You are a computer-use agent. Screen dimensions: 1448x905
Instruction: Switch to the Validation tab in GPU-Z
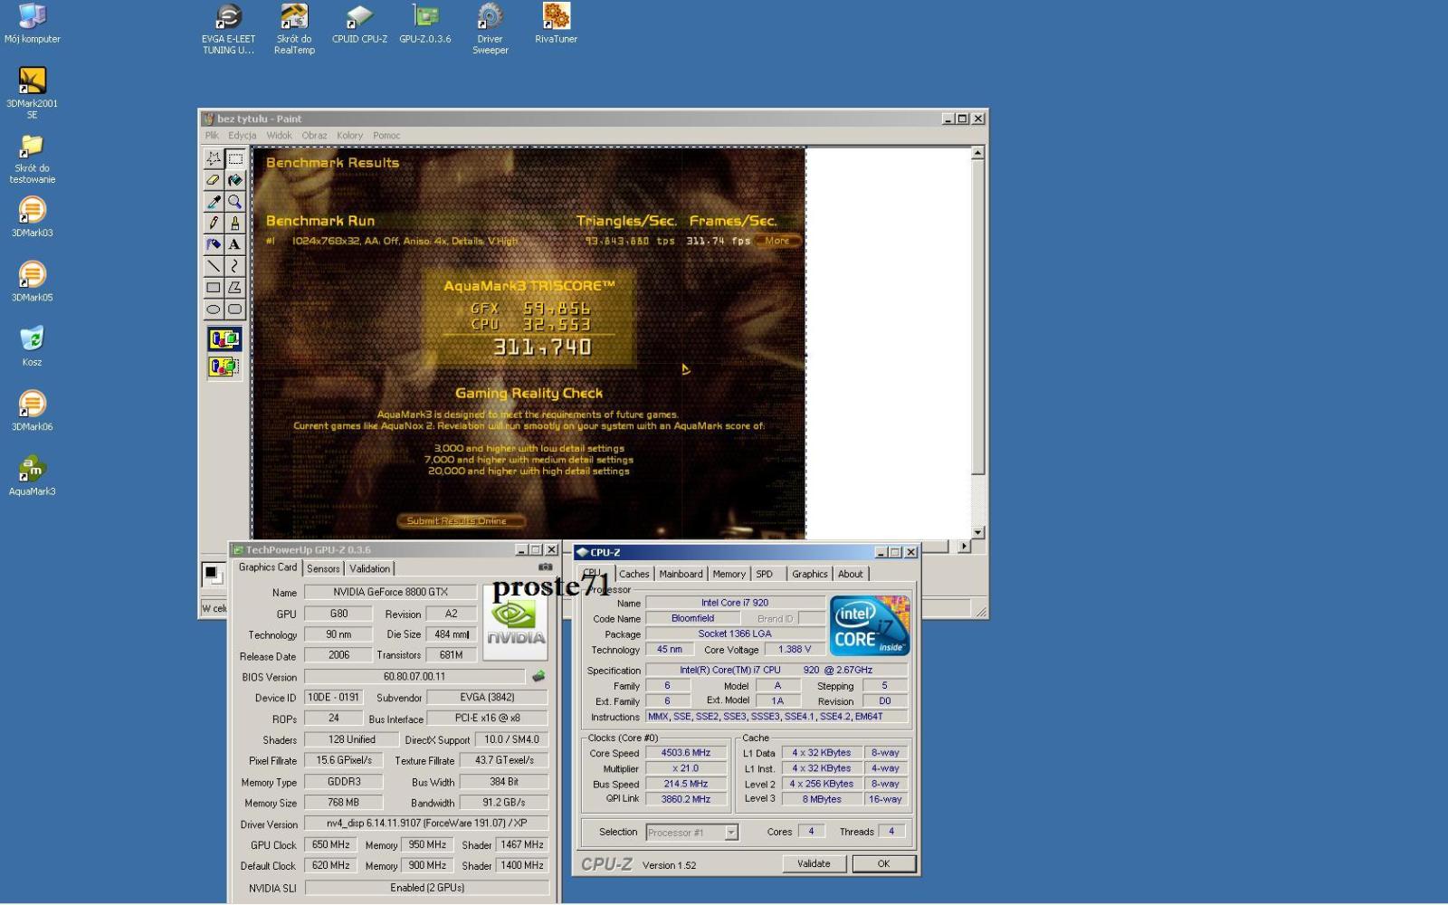369,568
